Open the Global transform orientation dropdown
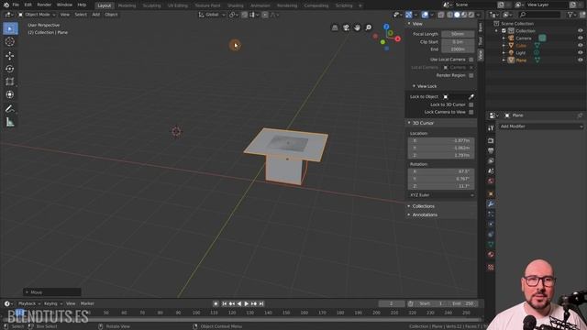Screen dimensions: 587x330 click(212, 15)
